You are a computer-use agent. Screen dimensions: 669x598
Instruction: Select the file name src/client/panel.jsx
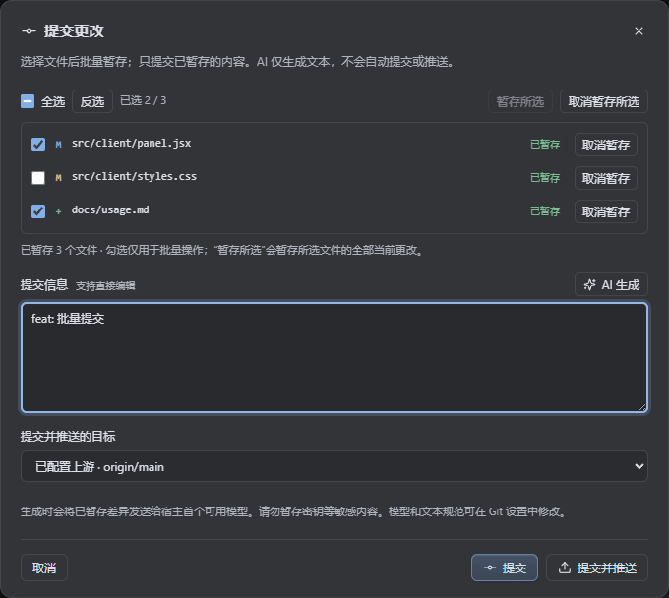[x=132, y=143]
